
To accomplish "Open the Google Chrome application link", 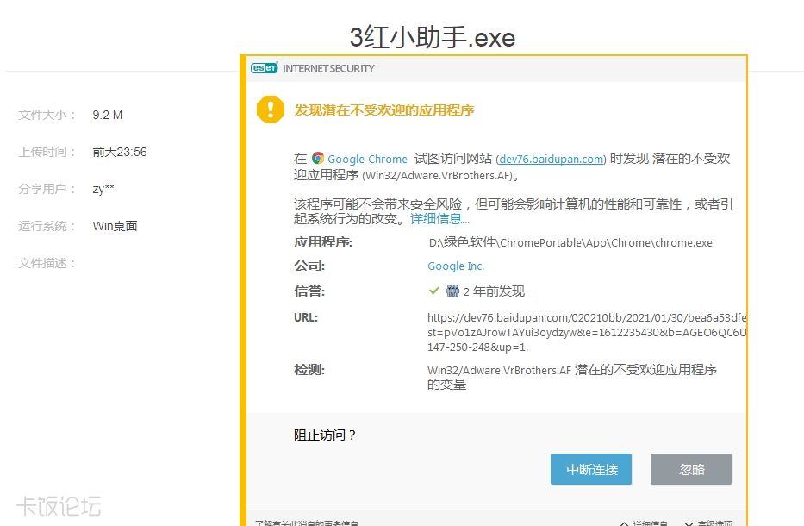I will pyautogui.click(x=367, y=159).
